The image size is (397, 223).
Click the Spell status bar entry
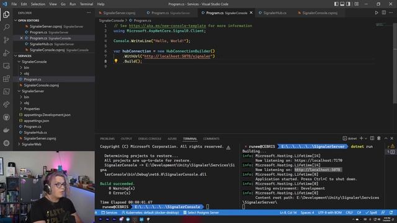tap(371, 212)
